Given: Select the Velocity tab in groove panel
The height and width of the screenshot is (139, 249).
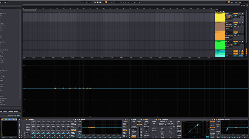Looking at the screenshot, I should [16, 111].
